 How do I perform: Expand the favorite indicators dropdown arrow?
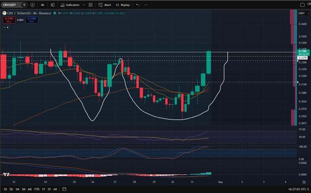84,5
